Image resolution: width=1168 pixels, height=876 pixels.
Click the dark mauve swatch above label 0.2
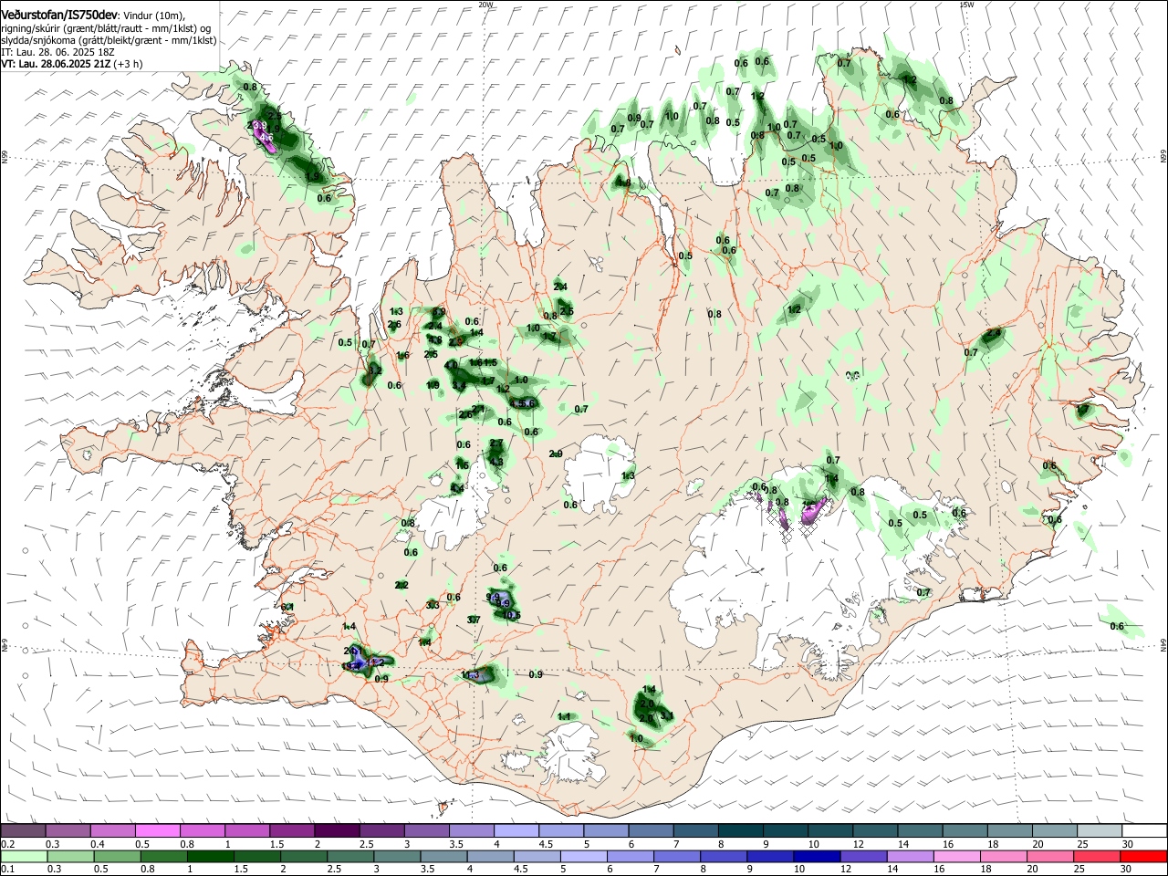(23, 830)
